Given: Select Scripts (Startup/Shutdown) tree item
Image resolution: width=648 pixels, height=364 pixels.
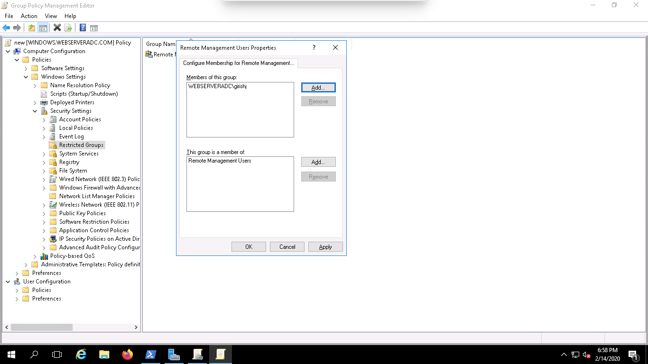Looking at the screenshot, I should tap(84, 94).
